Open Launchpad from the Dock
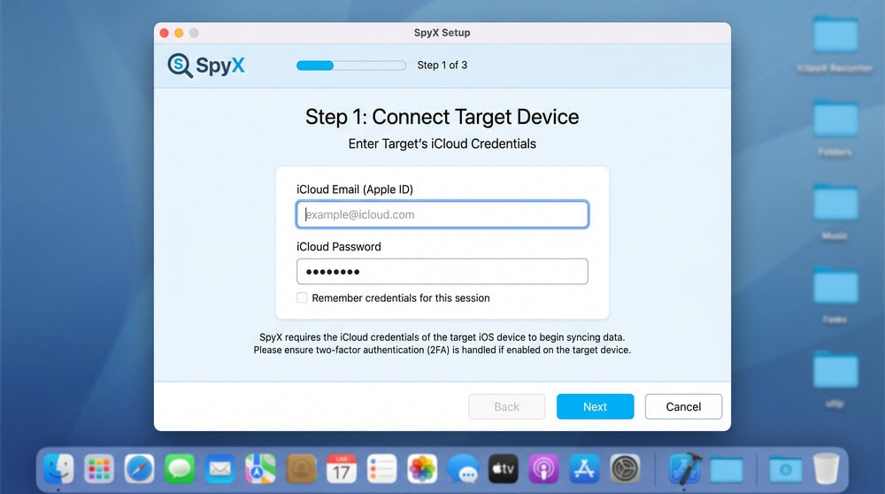 (x=99, y=468)
